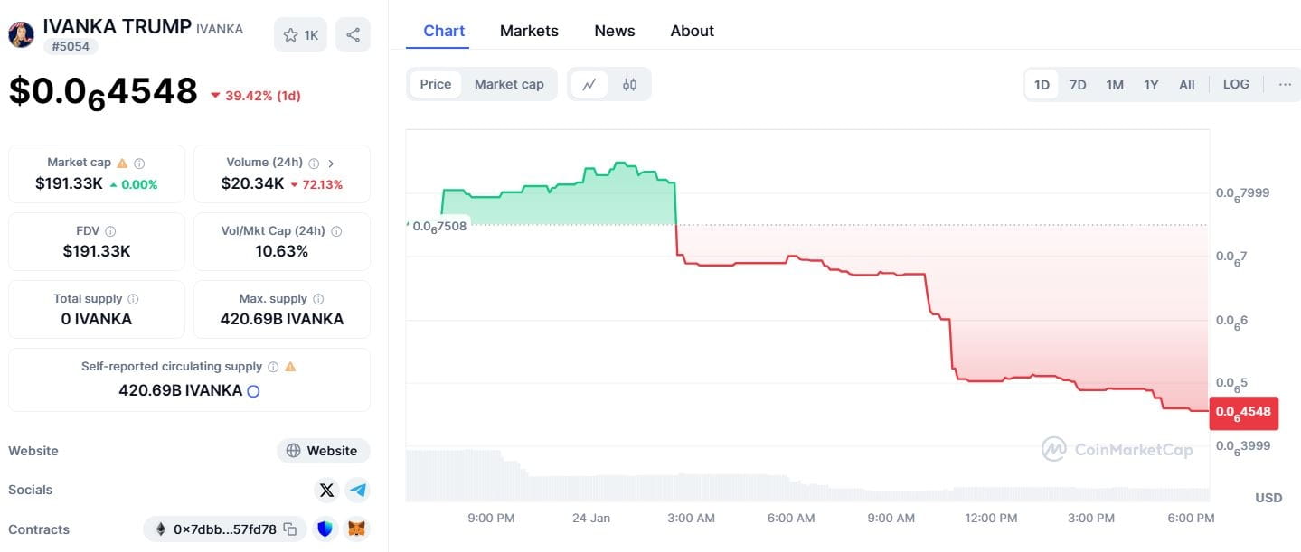Show the Market cap info tooltip
The width and height of the screenshot is (1301, 552).
(139, 164)
